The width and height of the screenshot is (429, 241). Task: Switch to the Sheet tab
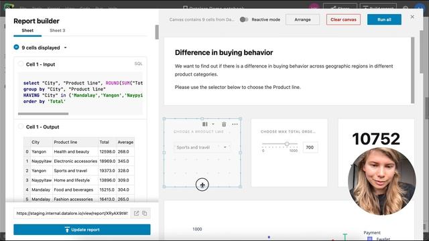pos(27,31)
